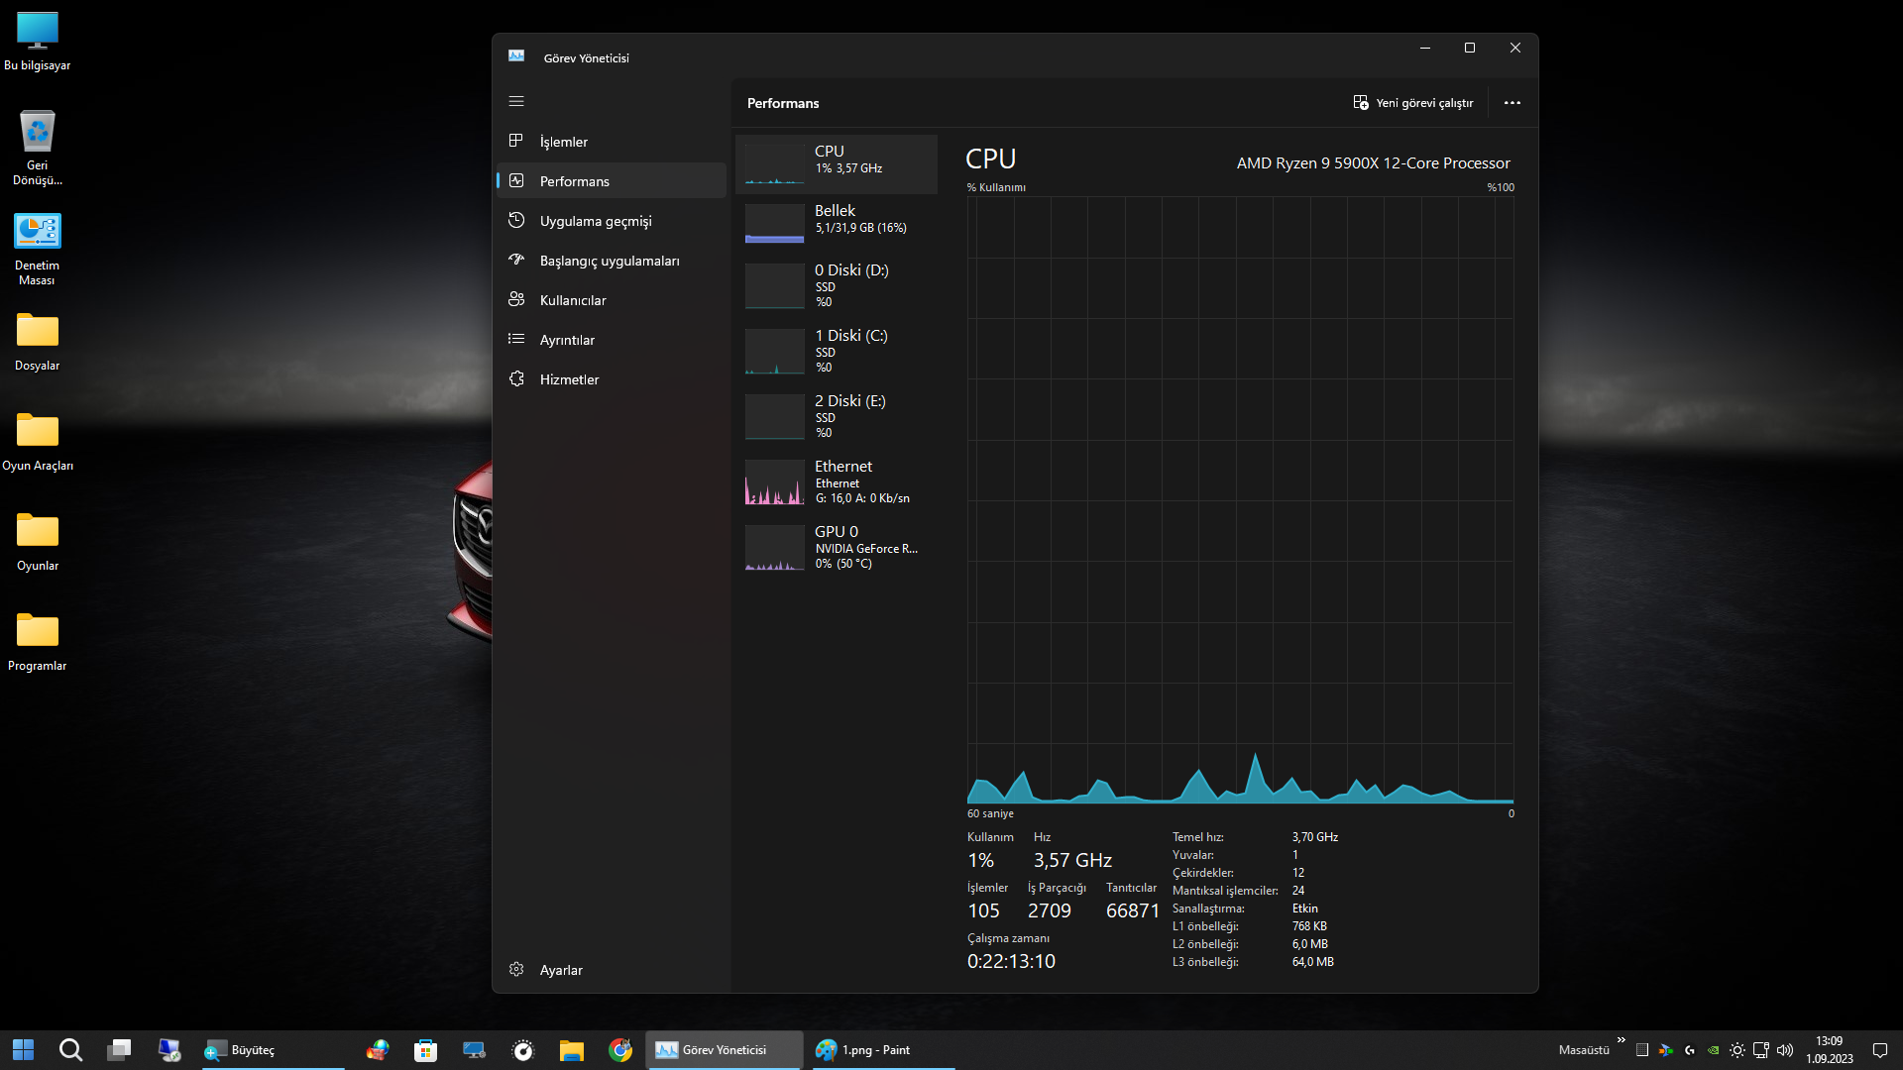This screenshot has height=1070, width=1903.
Task: Open Ayarlar settings gear
Action: pos(516,969)
